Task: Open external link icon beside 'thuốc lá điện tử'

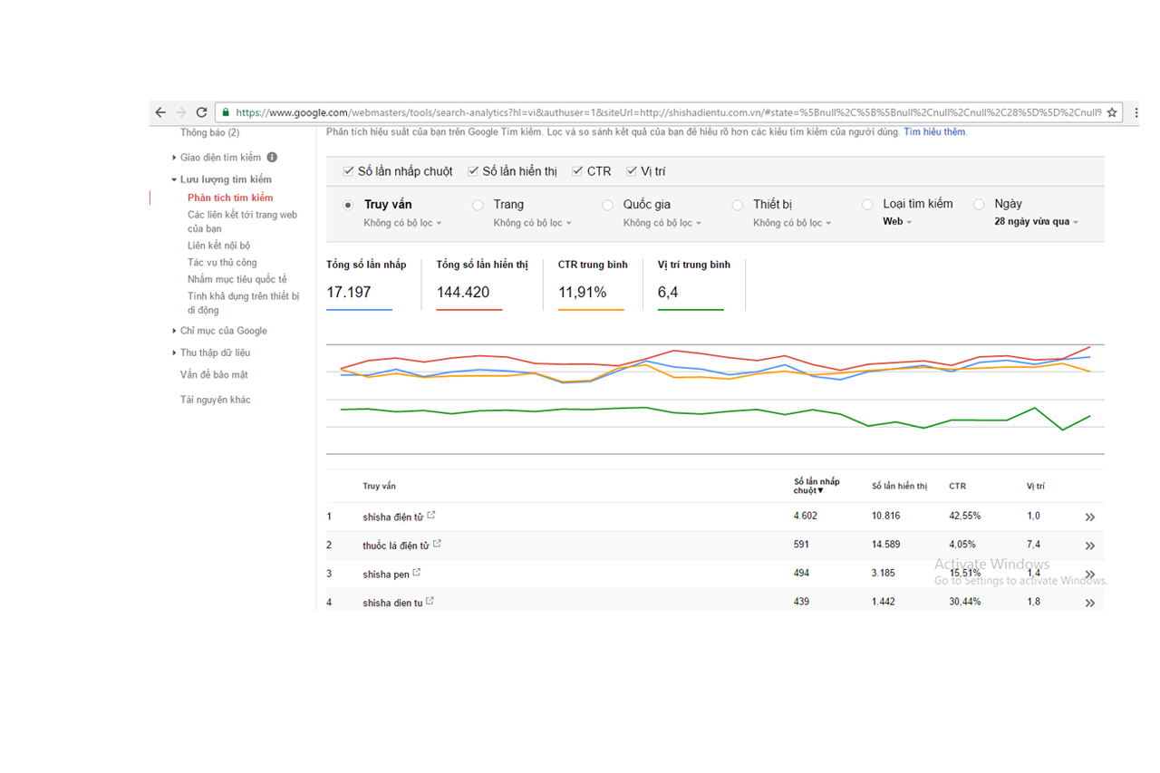Action: [x=437, y=544]
